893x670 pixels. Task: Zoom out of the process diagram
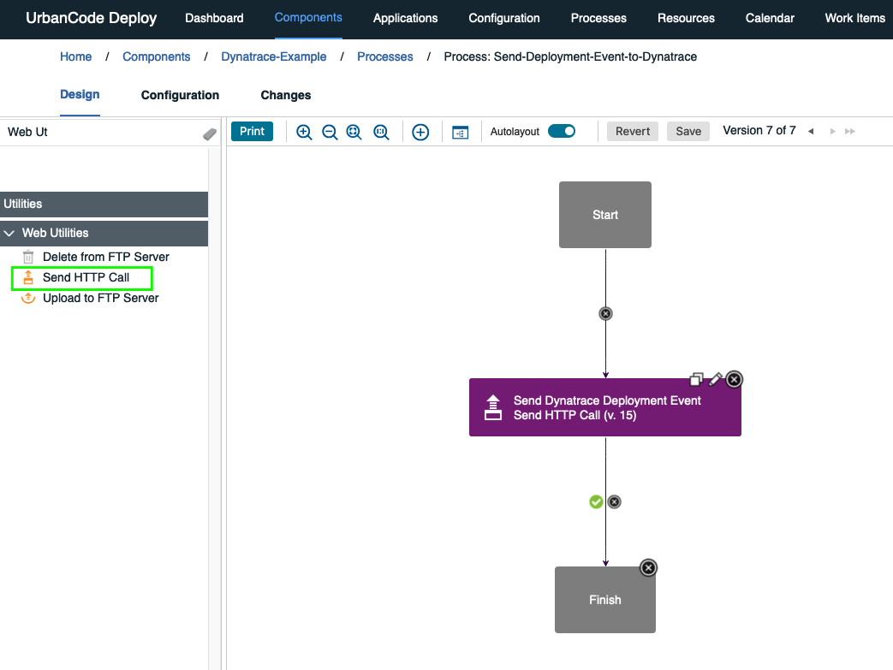coord(330,132)
